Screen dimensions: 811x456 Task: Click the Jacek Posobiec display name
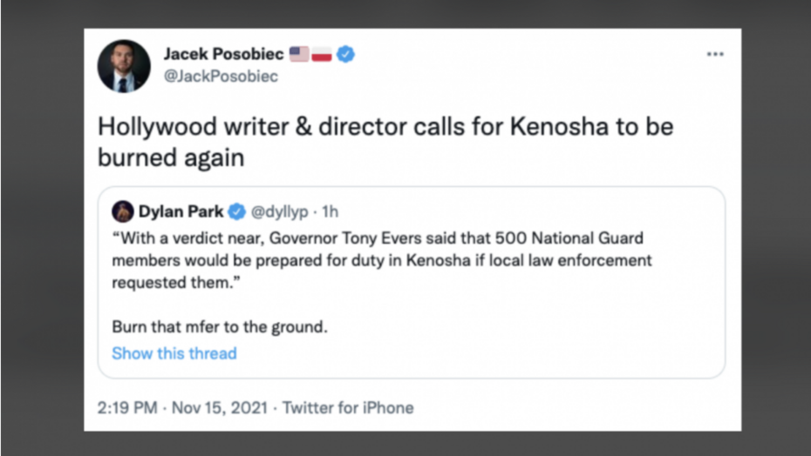(223, 54)
